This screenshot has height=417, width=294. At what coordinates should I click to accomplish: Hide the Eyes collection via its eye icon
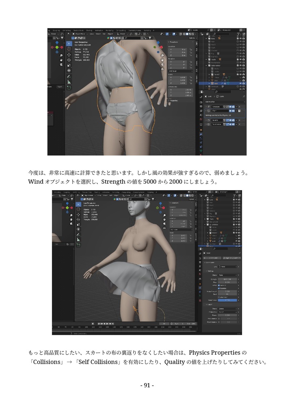tap(240, 39)
